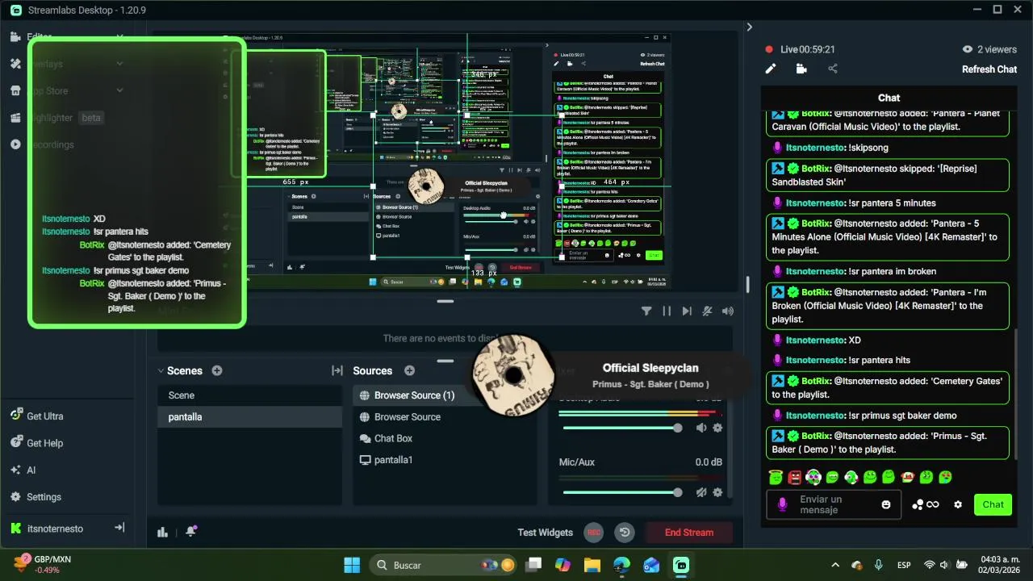Expand the App Store chevron in sidebar
Screen dimensions: 1033x581
coord(119,90)
